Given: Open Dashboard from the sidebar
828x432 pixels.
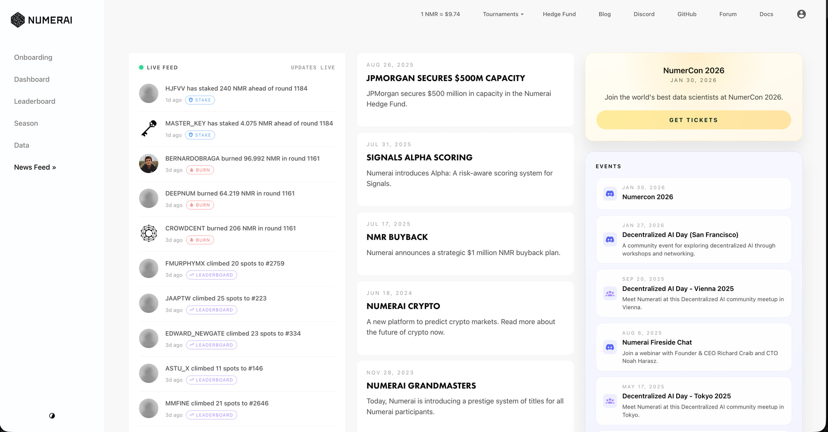Looking at the screenshot, I should [x=32, y=79].
